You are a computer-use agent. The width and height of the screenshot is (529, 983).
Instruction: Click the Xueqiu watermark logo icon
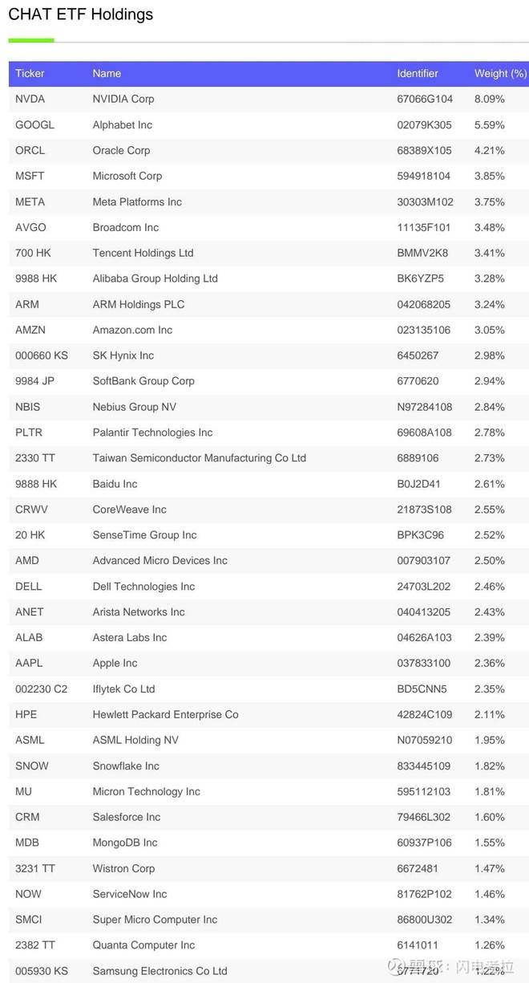pos(397,966)
